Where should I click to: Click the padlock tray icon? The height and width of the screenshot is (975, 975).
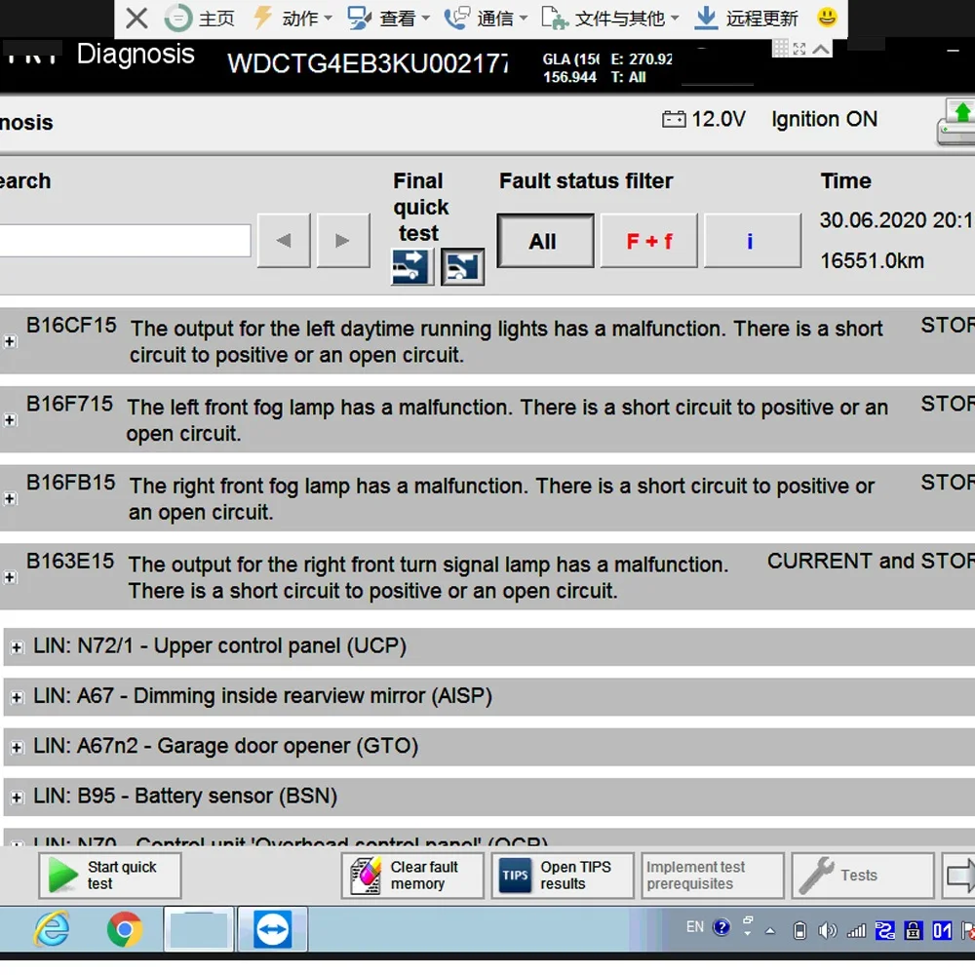[x=913, y=931]
